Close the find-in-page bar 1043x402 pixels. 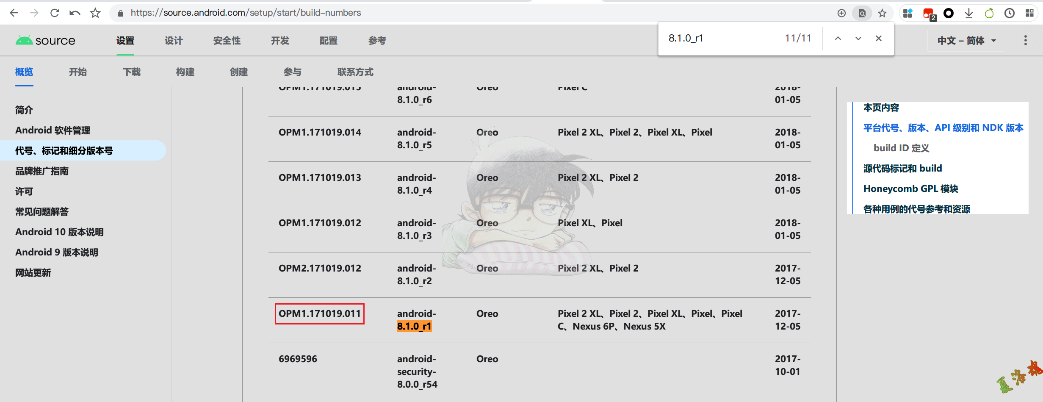(878, 39)
